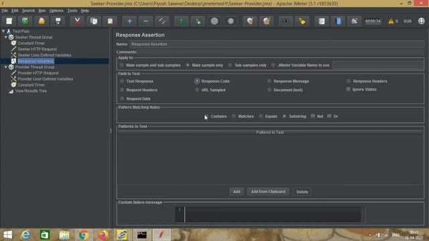Click the Name input field

(x=277, y=44)
